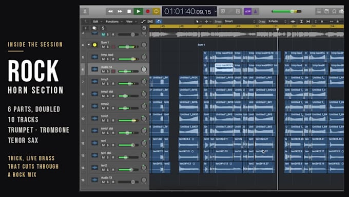Viewport: 349px width, 197px height.
Task: Click the trmp1 dbl track pan knob
Action: [144, 94]
